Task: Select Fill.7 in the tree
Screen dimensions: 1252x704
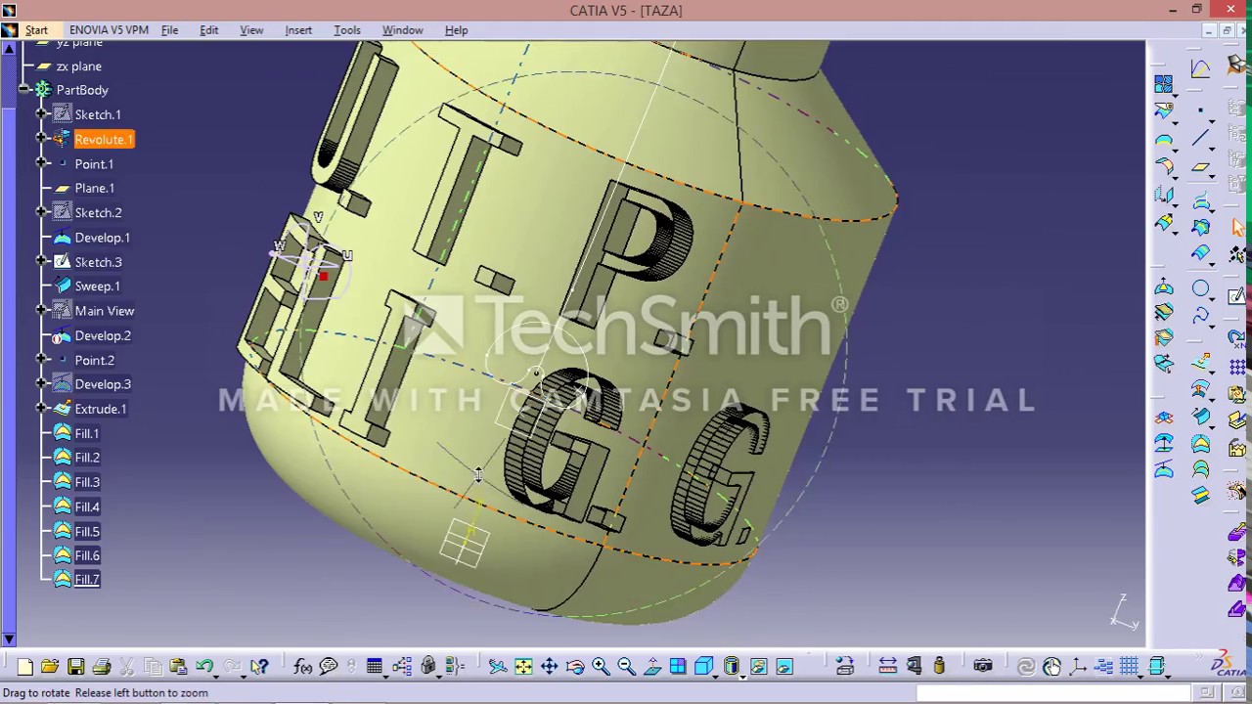Action: [x=87, y=579]
